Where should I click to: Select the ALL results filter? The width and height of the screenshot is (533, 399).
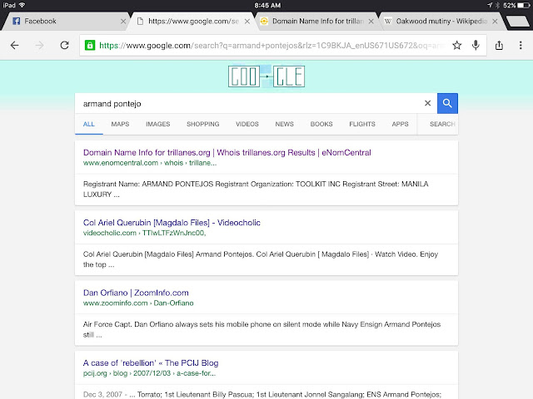pyautogui.click(x=89, y=124)
